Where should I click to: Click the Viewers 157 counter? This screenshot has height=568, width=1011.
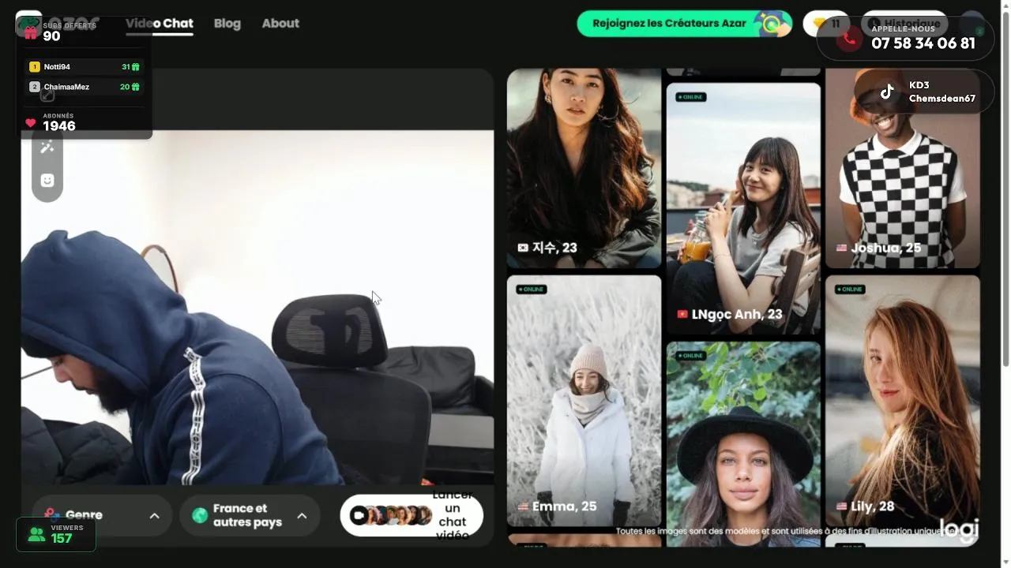pos(56,534)
